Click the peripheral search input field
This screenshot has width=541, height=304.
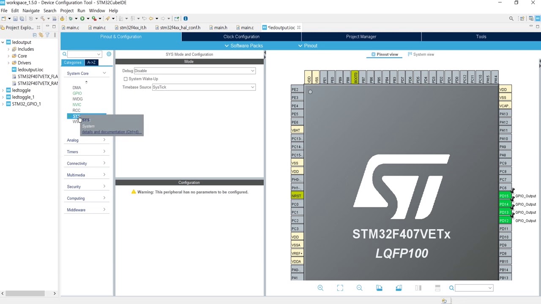85,54
